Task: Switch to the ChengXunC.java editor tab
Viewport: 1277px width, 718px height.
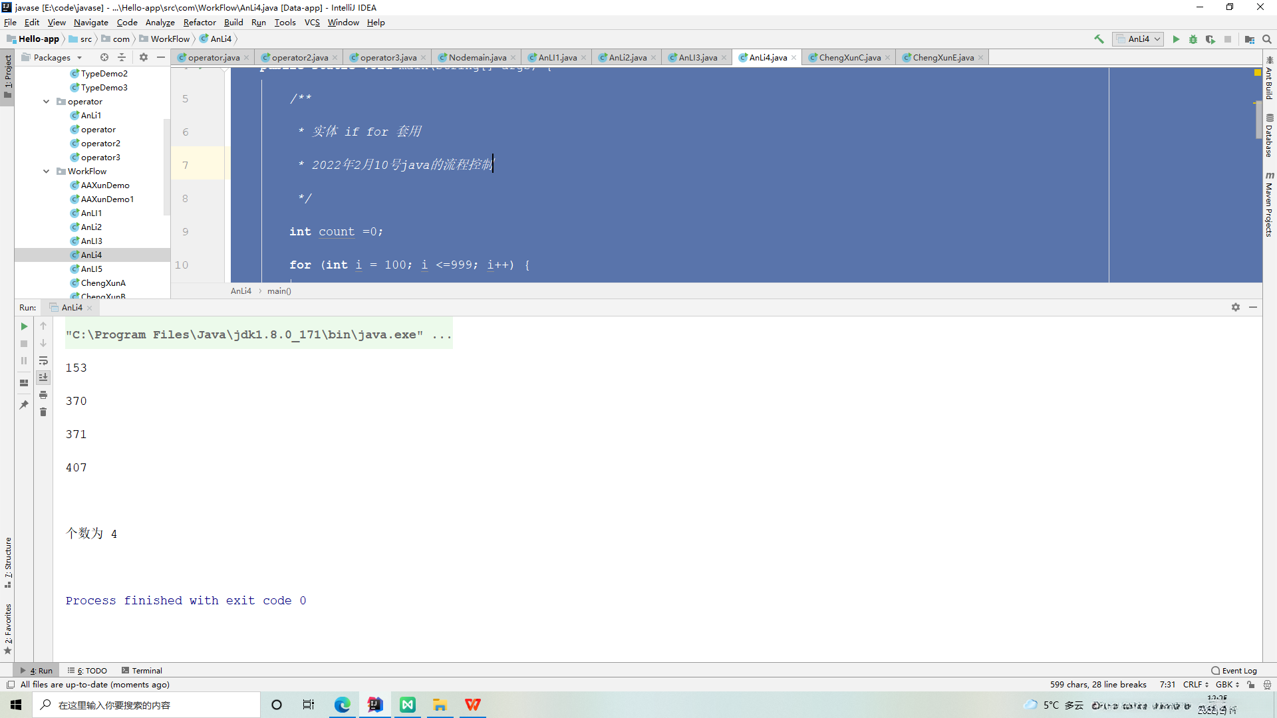Action: (849, 57)
